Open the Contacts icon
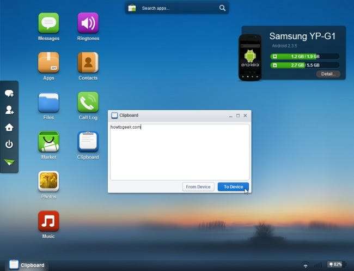This screenshot has height=271, width=354. pos(88,63)
